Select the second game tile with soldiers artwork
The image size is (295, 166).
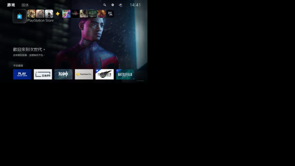(40, 14)
